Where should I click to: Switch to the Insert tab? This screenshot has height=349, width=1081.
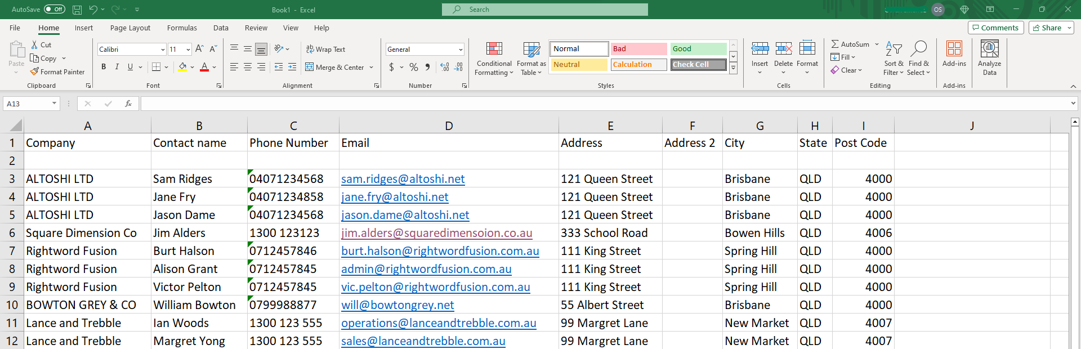pyautogui.click(x=84, y=28)
